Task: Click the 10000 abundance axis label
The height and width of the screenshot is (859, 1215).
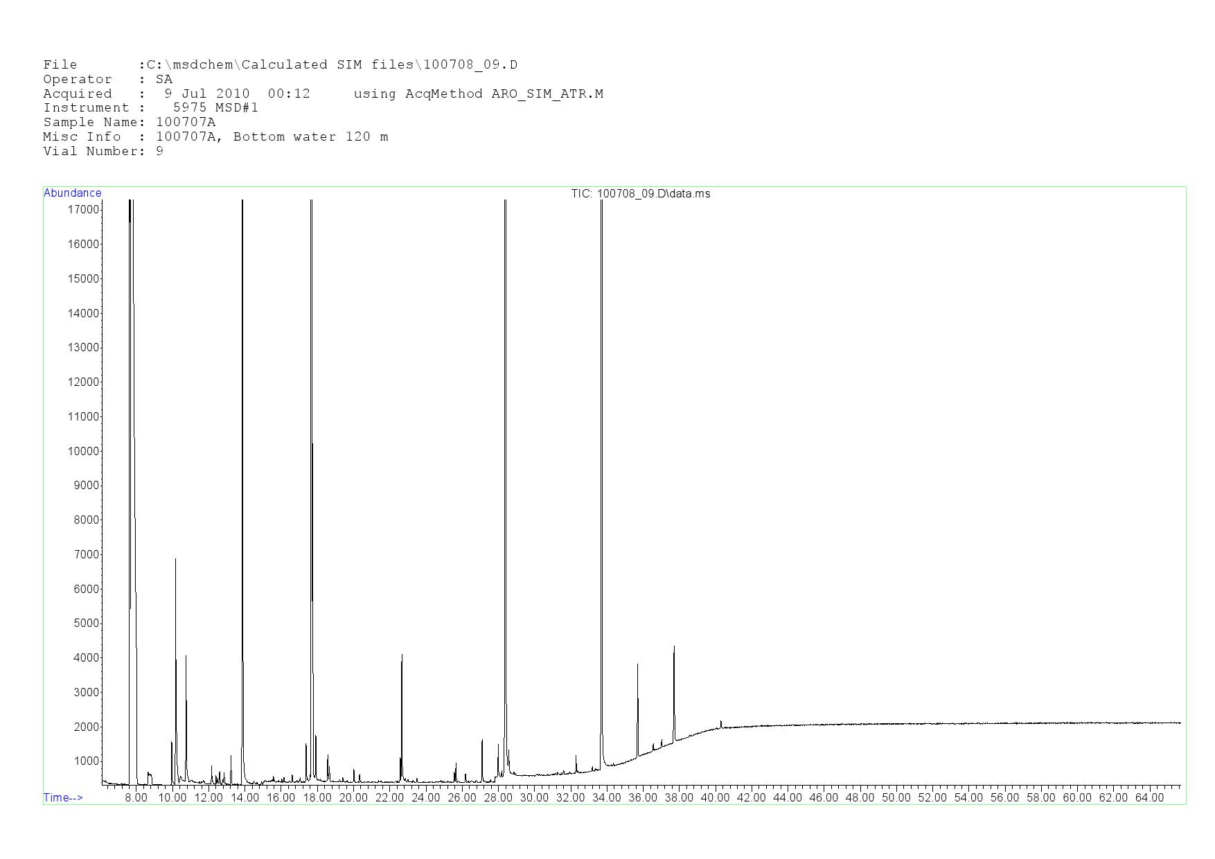Action: pos(83,451)
